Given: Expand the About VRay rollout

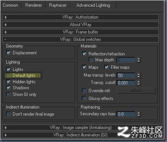Looking at the screenshot, I should 80,25.
